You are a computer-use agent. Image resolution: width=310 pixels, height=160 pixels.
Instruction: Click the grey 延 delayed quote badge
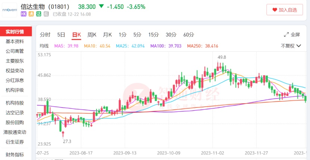click(x=46, y=14)
